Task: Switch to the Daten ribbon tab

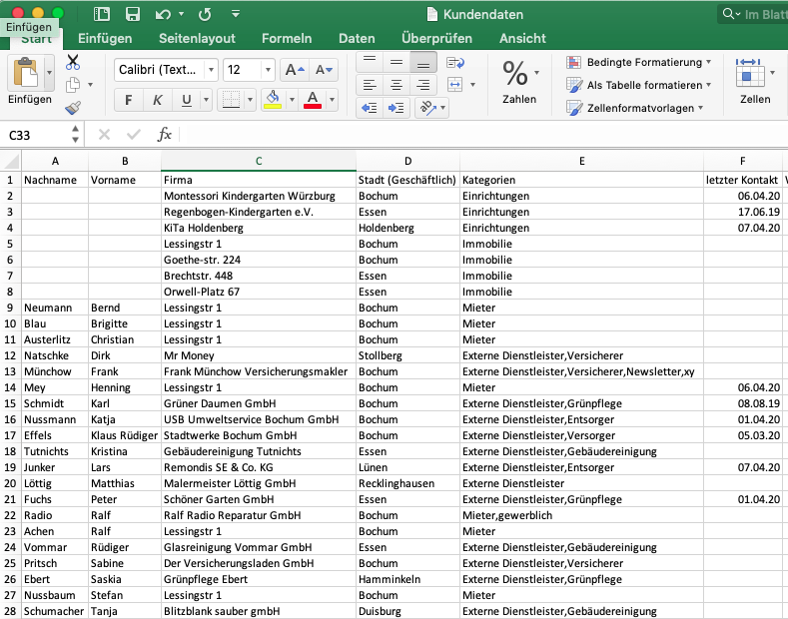Action: (x=357, y=38)
